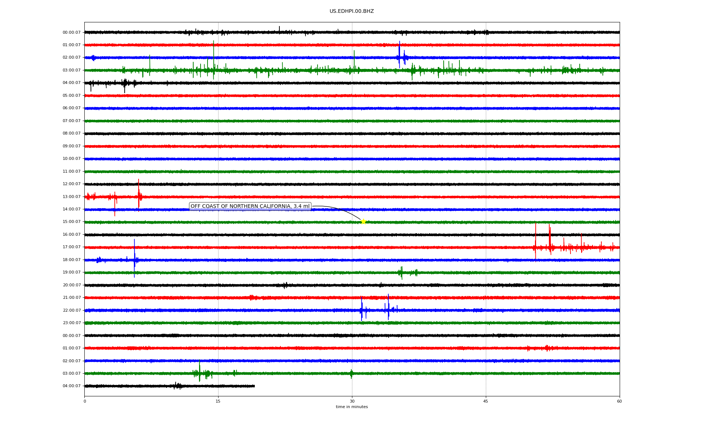Click the 20:00:07 black trace label

click(x=71, y=285)
